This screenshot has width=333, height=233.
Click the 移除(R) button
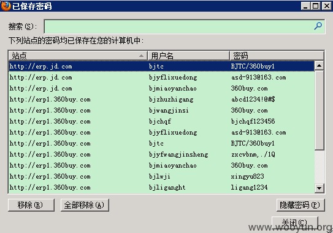[31, 205]
